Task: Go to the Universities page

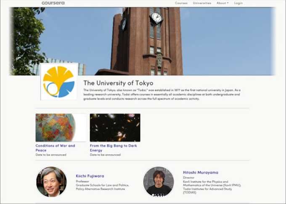Action: (x=202, y=3)
